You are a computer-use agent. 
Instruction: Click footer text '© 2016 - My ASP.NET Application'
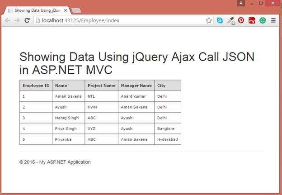tap(55, 162)
